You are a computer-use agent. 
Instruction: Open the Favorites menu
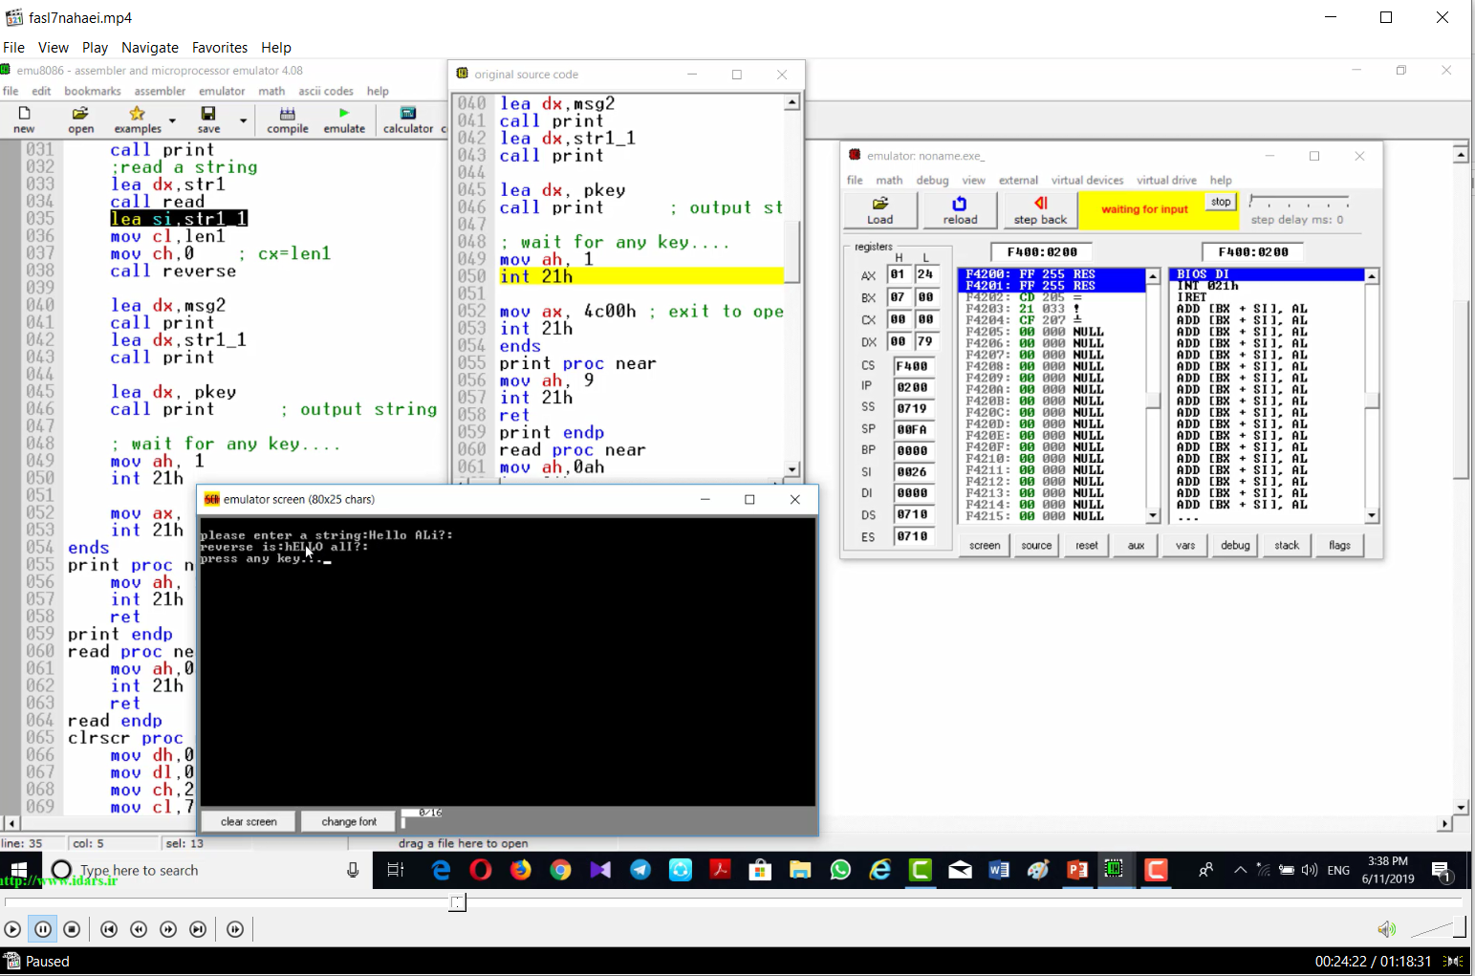pyautogui.click(x=220, y=47)
